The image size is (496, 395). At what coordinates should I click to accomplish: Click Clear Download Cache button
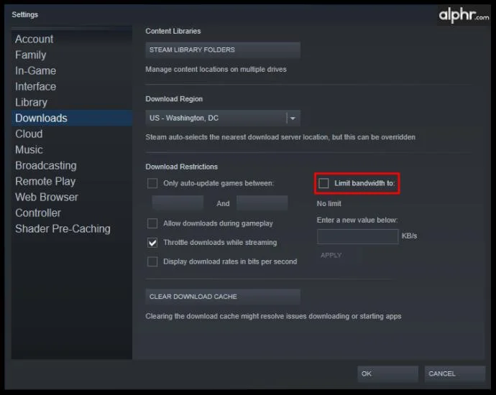[x=223, y=297]
